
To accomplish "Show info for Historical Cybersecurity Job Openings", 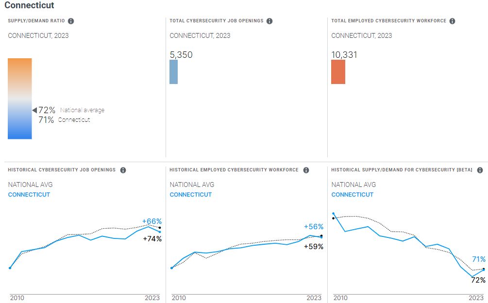I will click(123, 170).
